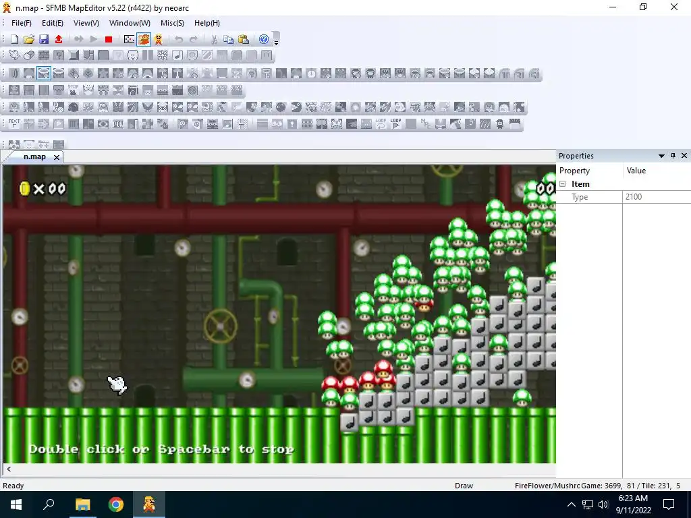This screenshot has width=691, height=518.
Task: Paste from clipboard icon
Action: tap(243, 40)
